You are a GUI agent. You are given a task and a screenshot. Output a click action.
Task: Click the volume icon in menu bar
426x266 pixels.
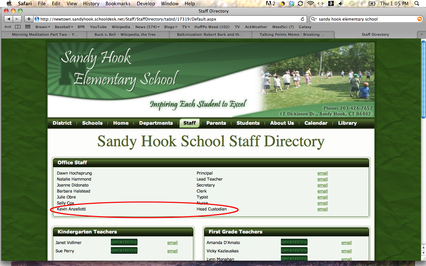point(341,4)
